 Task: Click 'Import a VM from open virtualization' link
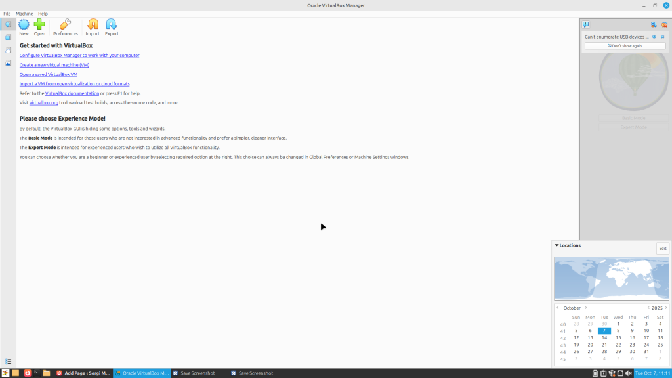coord(74,84)
